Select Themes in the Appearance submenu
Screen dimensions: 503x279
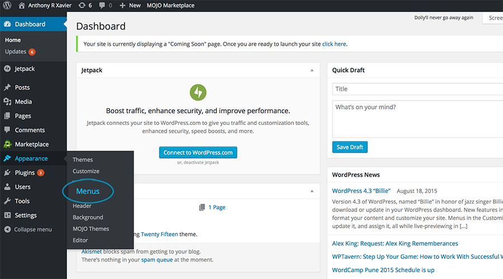pyautogui.click(x=83, y=160)
